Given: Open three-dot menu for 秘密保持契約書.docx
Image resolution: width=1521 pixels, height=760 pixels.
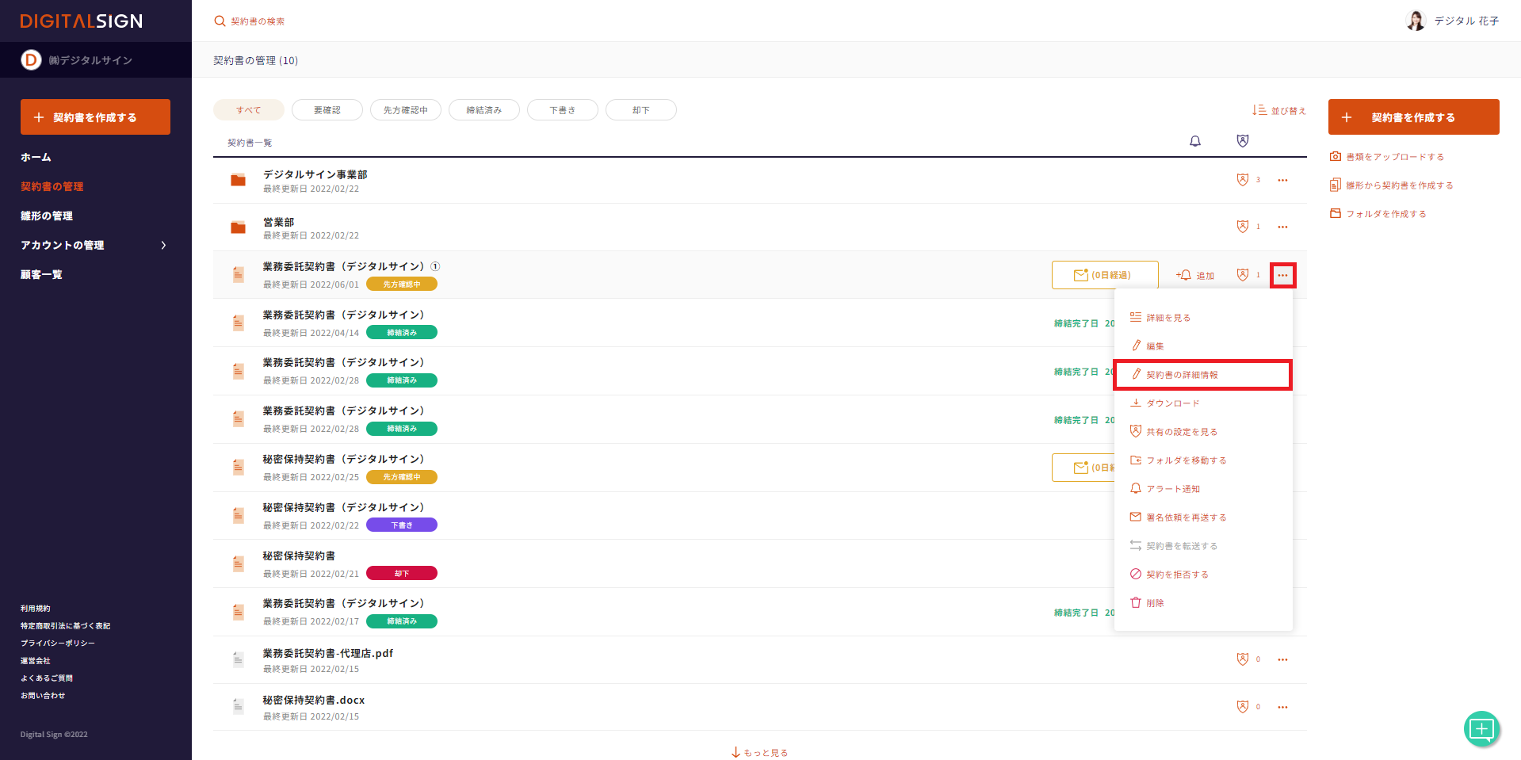Looking at the screenshot, I should tap(1282, 707).
